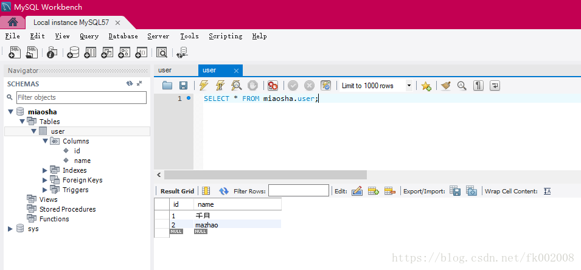Create new schema toolbar icon
Screen dimensions: 581x270
pyautogui.click(x=73, y=52)
